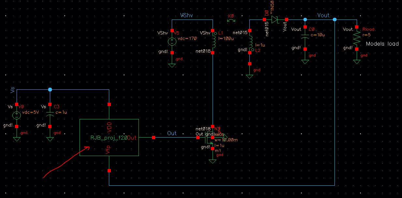402x198 pixels.
Task: Click the blue junction dot on Vs wire
Action: click(50, 89)
